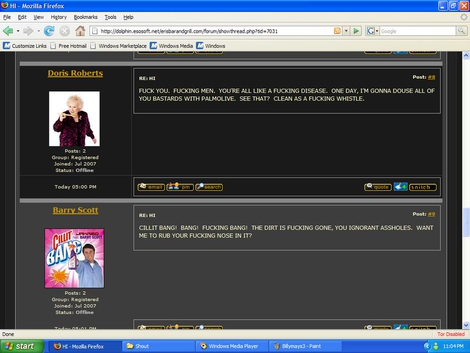
Task: Reload the page with the Refresh icon
Action: click(x=49, y=31)
